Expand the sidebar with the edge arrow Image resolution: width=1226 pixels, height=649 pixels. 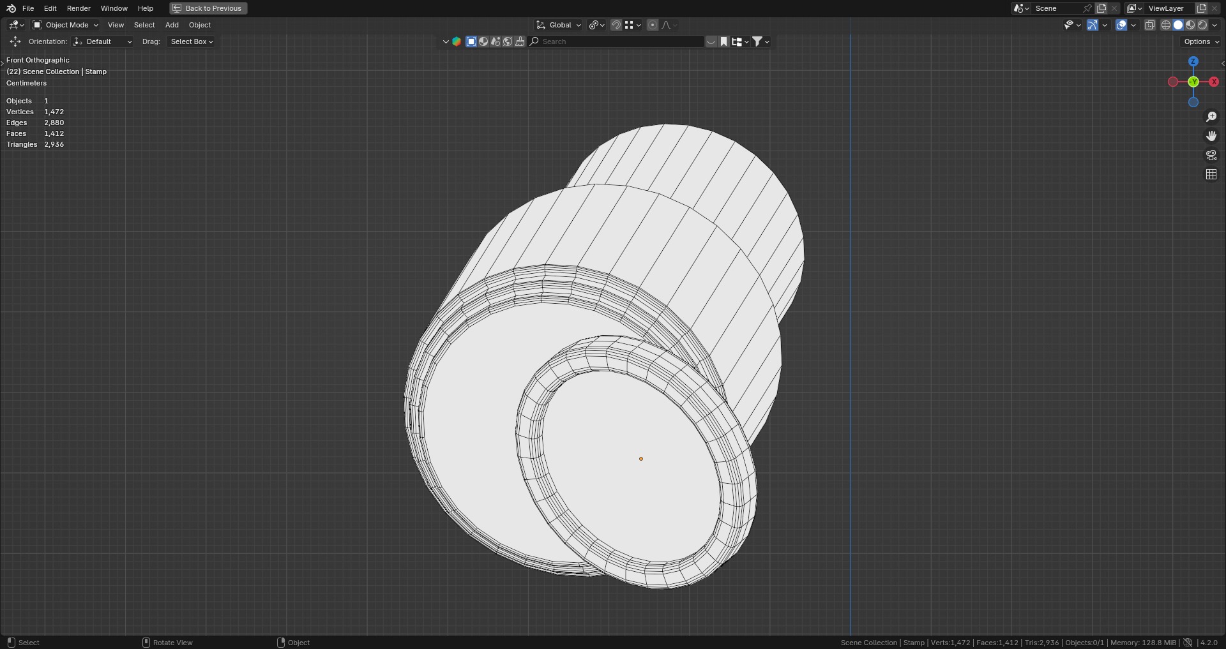coord(1222,63)
